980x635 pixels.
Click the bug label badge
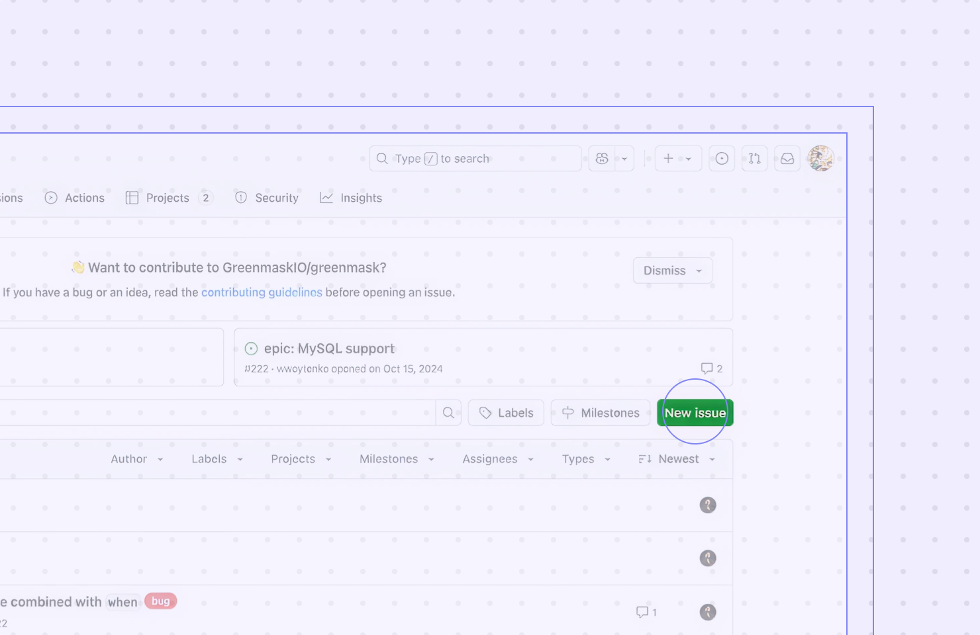160,601
